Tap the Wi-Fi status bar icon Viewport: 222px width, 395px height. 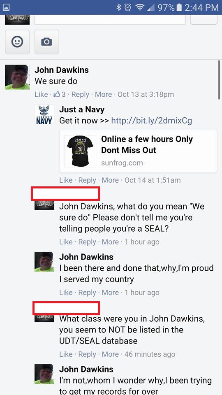click(x=139, y=7)
